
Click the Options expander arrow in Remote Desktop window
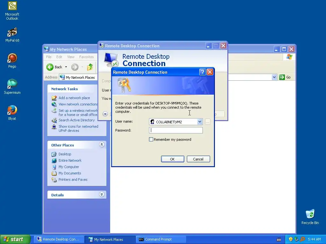[105, 114]
